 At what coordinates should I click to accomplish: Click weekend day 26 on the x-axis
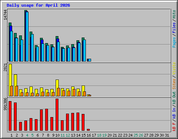click(x=141, y=135)
